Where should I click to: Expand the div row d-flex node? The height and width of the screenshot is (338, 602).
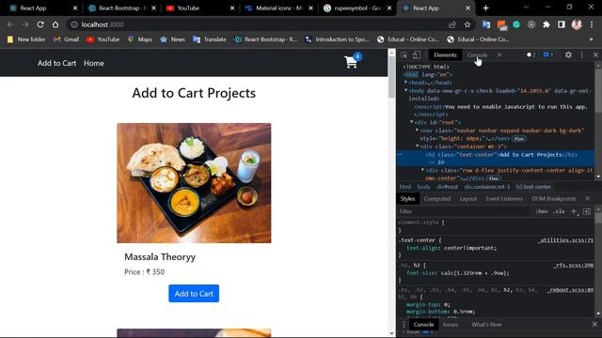423,170
